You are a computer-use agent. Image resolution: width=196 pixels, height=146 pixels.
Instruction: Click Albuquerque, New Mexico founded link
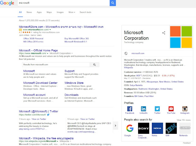[165, 82]
